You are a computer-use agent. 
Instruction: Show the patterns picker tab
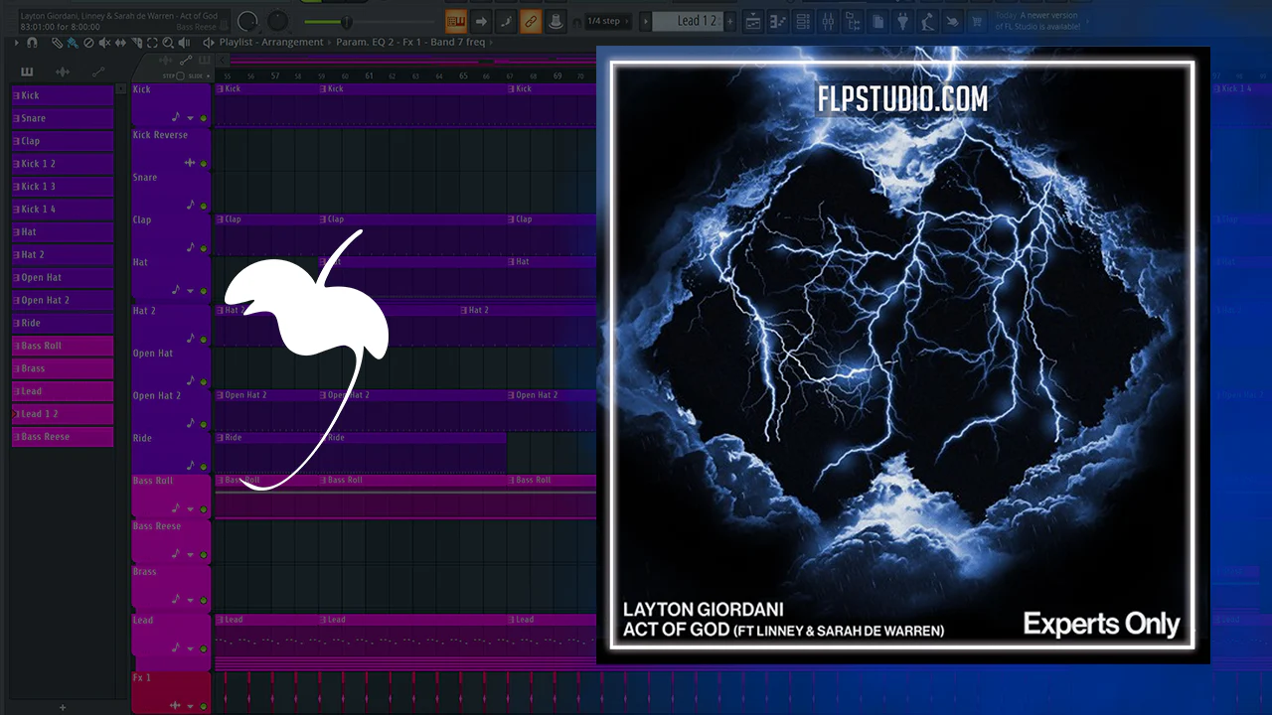coord(27,71)
